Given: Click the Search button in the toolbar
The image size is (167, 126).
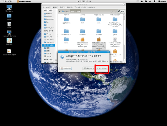Looking at the screenshot, I should point(121,11).
